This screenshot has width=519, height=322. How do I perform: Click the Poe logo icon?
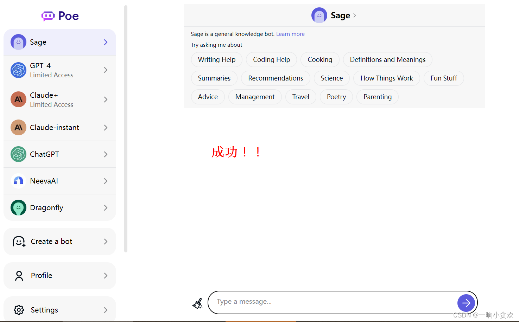click(48, 16)
